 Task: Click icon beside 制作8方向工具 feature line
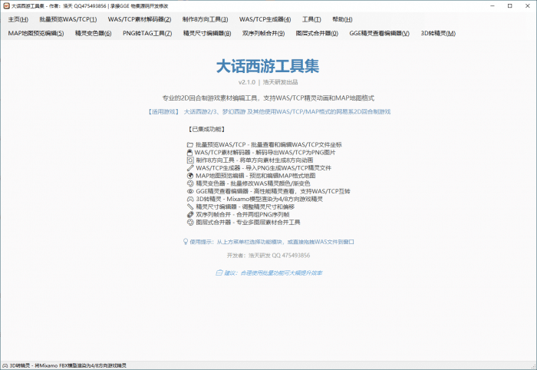pos(190,160)
